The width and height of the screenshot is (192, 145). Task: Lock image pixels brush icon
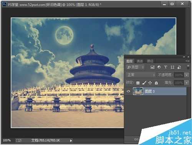(x=144, y=83)
